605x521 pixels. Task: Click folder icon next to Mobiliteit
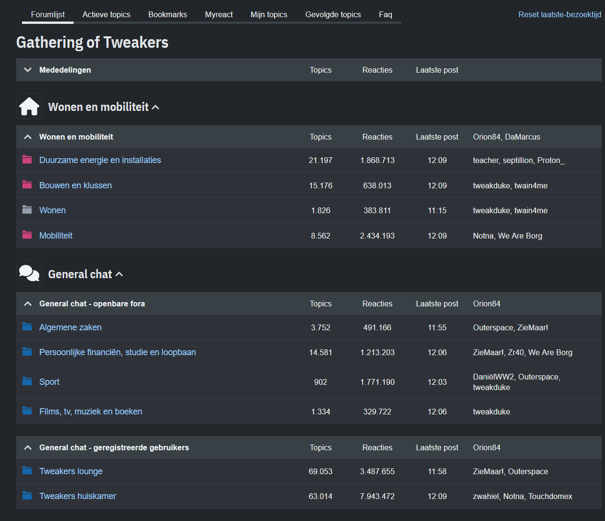coord(27,235)
